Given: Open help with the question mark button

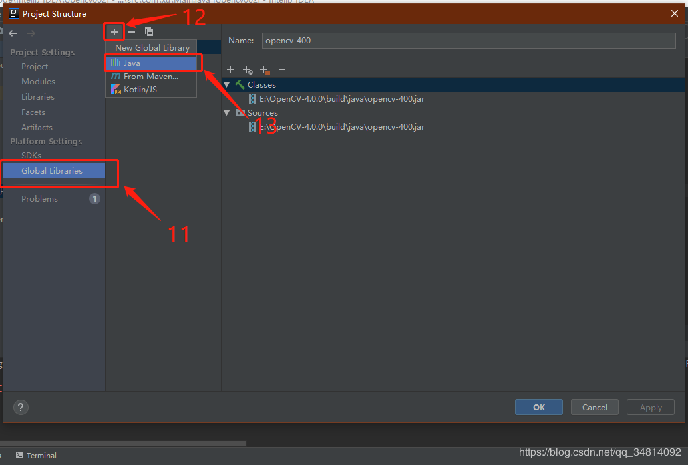Looking at the screenshot, I should point(21,408).
